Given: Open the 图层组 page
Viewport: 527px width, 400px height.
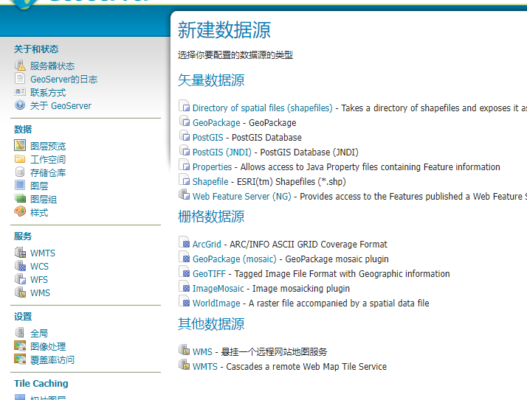Looking at the screenshot, I should tap(44, 200).
